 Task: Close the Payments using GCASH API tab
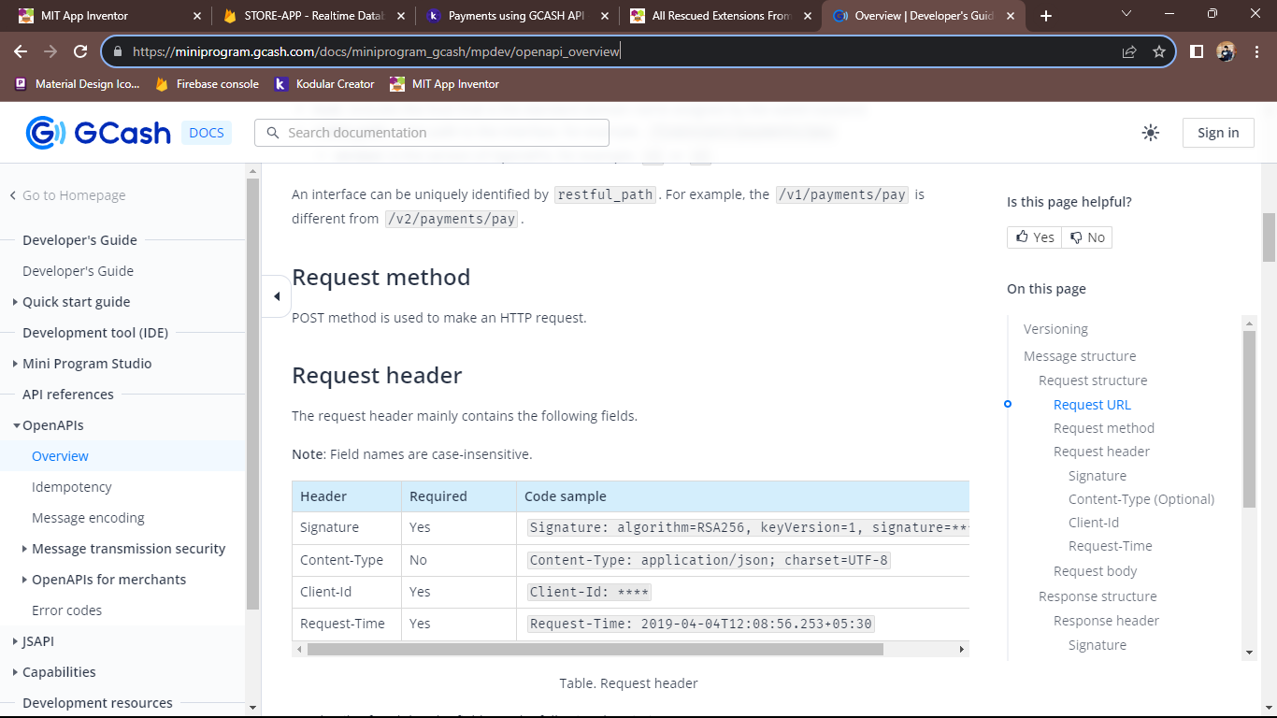tap(604, 16)
